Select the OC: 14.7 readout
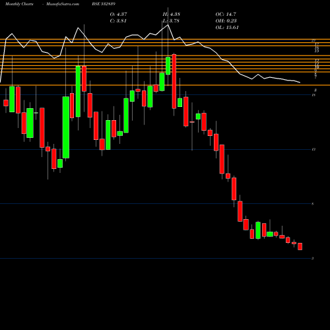Image resolution: width=330 pixels, height=330 pixels. [226, 15]
